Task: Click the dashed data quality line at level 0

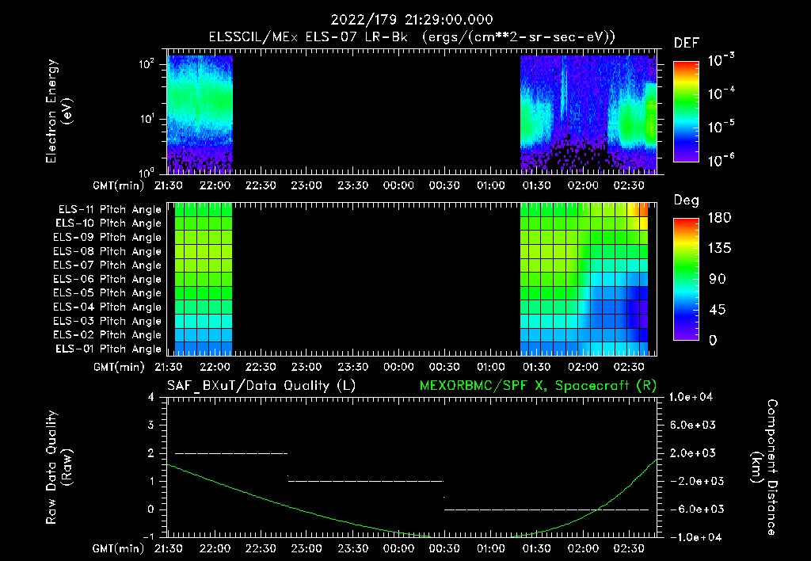Action: tap(546, 509)
